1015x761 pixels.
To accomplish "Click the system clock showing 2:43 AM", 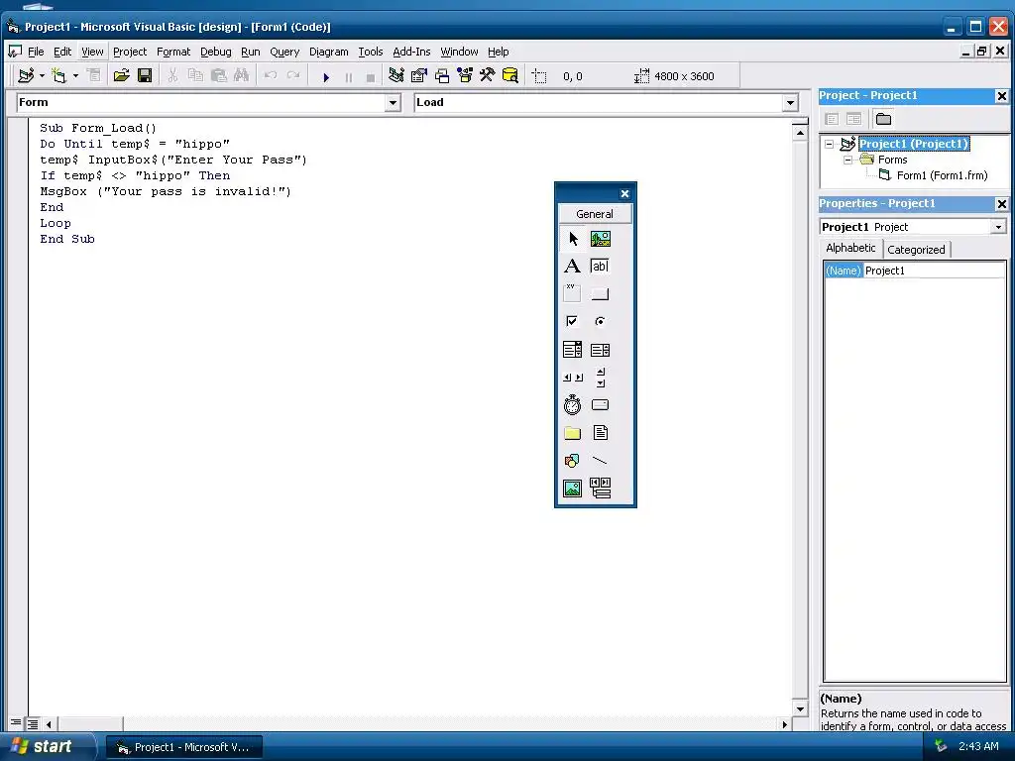I will (978, 747).
